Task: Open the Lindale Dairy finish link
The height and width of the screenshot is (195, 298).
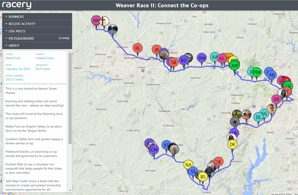Action: tap(45, 58)
